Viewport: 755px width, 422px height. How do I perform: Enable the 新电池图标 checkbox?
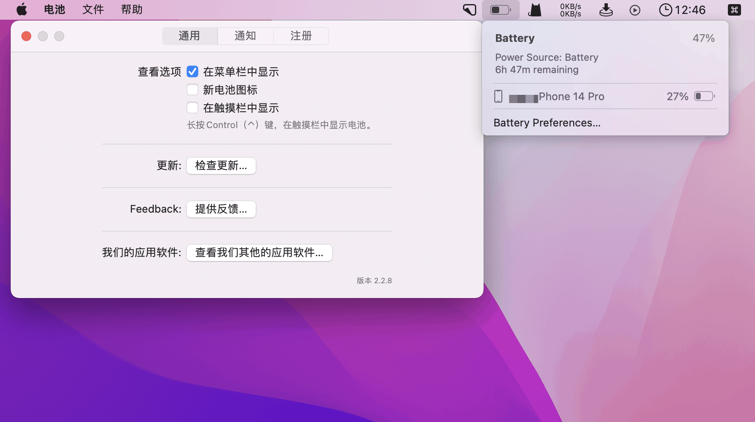click(x=192, y=90)
